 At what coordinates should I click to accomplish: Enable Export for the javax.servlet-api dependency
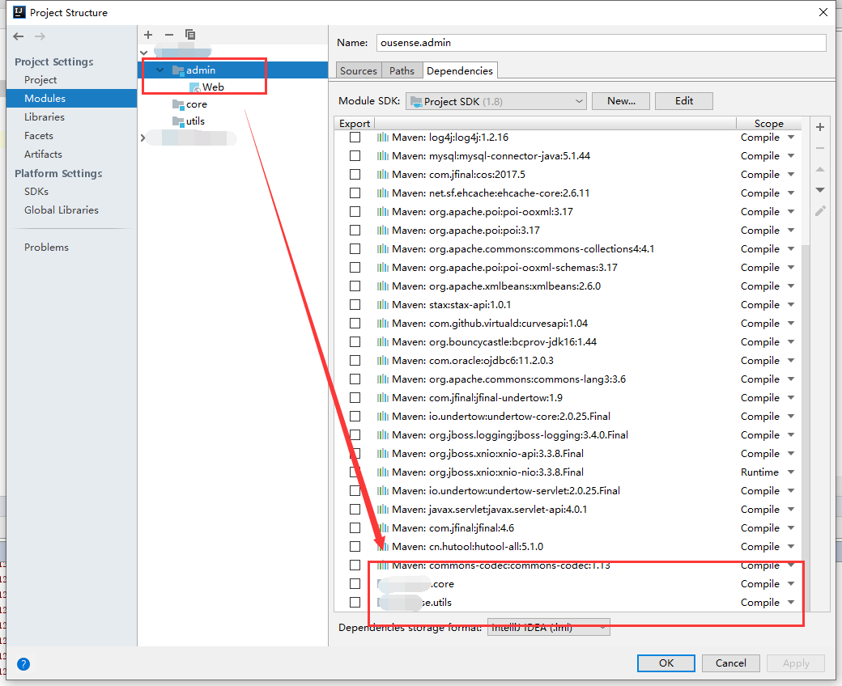(x=355, y=509)
